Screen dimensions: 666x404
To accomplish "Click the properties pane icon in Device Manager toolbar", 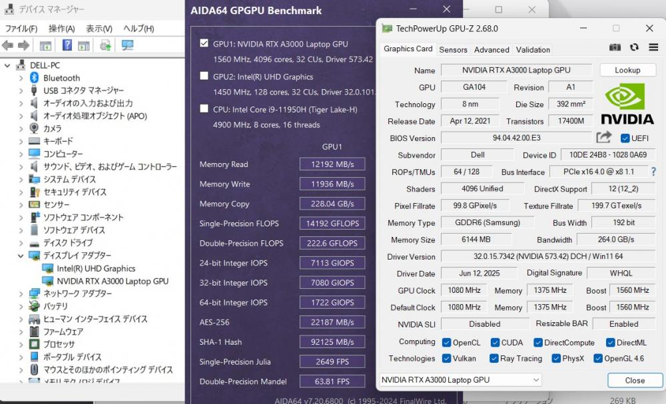I will tap(84, 45).
